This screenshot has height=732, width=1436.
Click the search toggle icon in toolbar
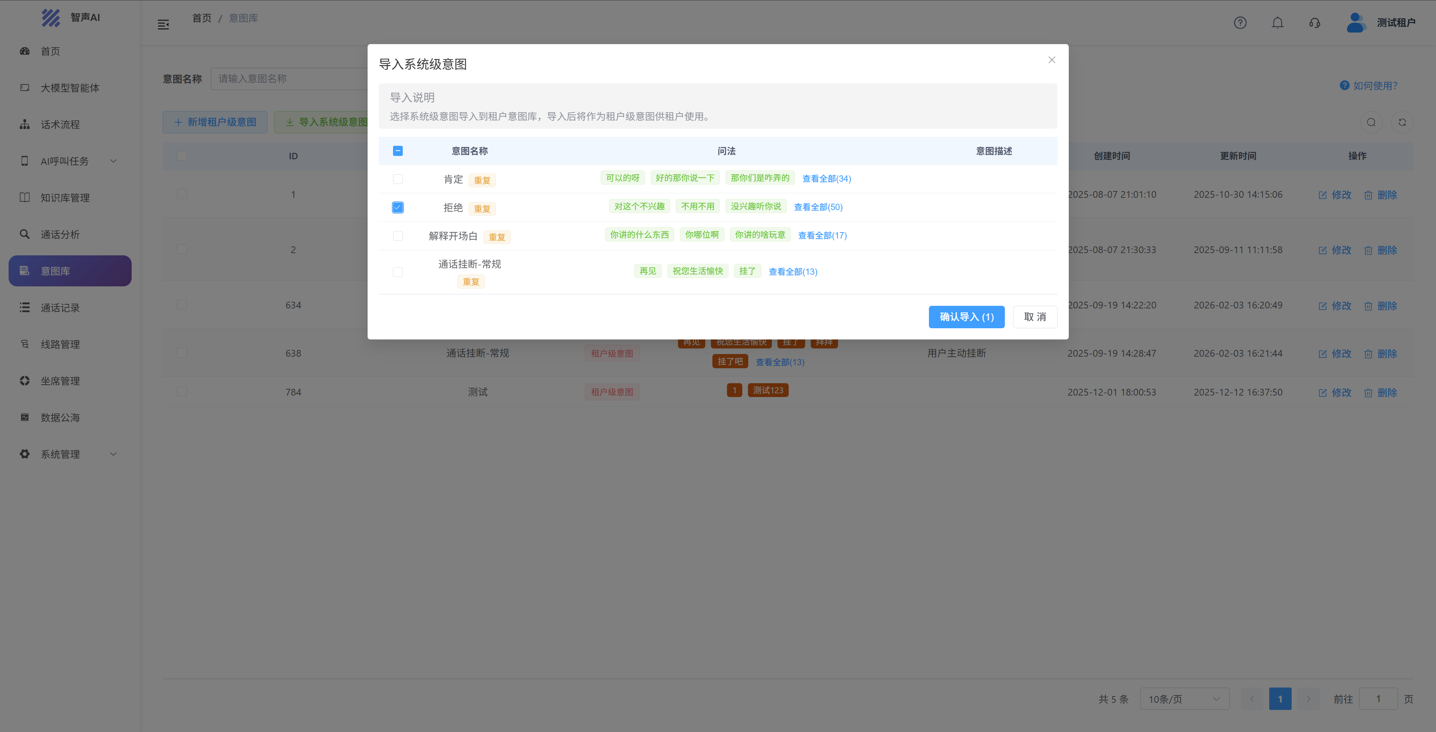pyautogui.click(x=1371, y=122)
